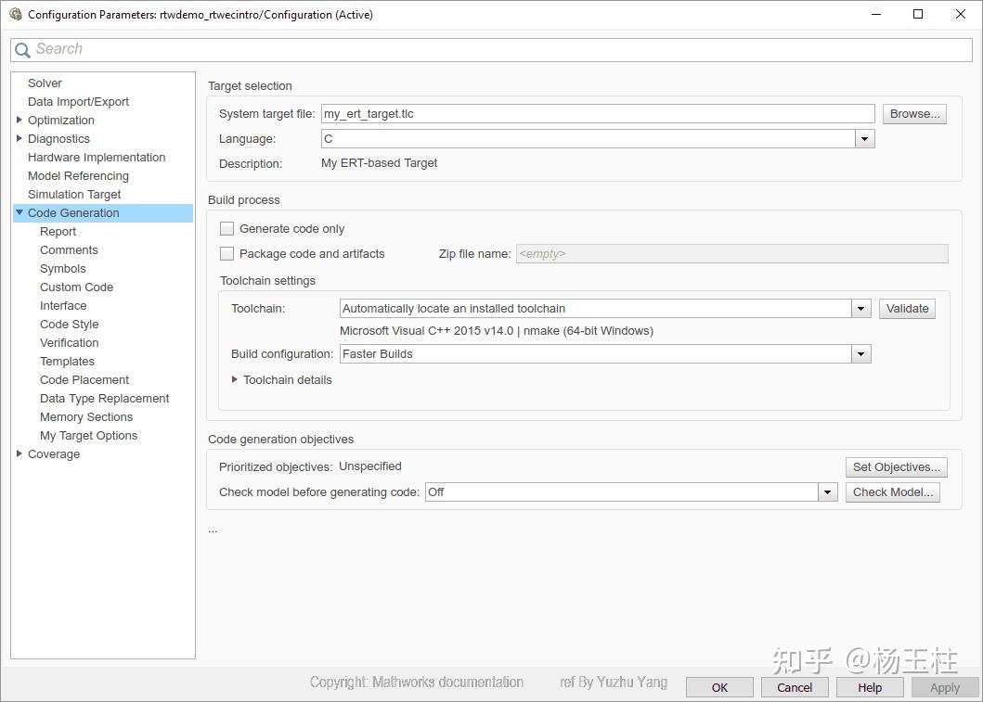
Task: Click the Help button
Action: pyautogui.click(x=870, y=687)
